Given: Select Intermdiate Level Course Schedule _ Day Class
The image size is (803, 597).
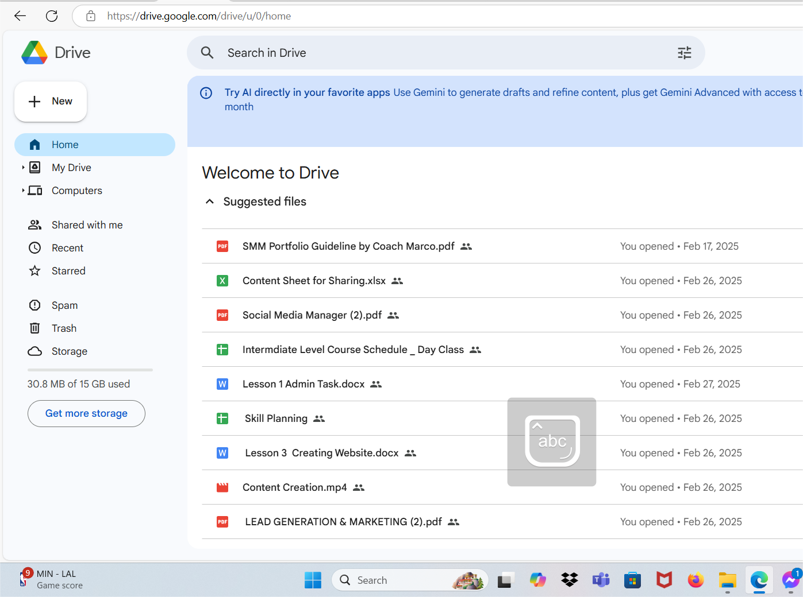Looking at the screenshot, I should 353,350.
